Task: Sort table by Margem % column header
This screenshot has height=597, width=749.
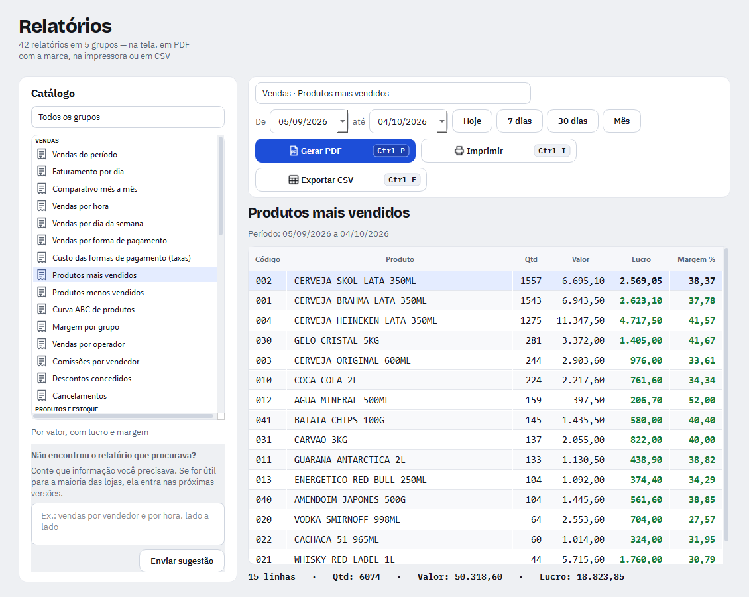Action: (697, 259)
